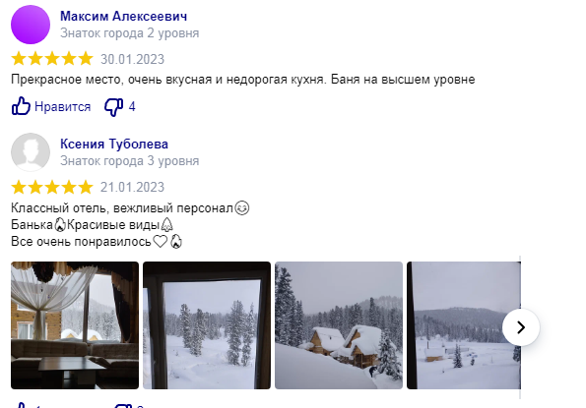
Task: Click the purple avatar of Максим Алексеевич
Action: [x=31, y=25]
